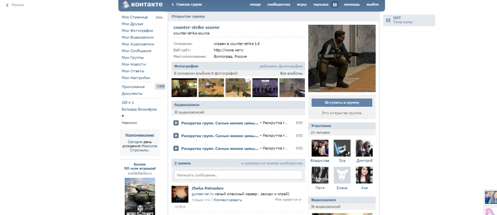Open Мои Сообщения in left sidebar
The image size is (497, 215).
(x=136, y=50)
